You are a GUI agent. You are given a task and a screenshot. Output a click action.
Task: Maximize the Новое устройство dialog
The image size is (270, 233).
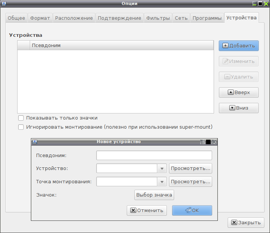pyautogui.click(x=208, y=142)
